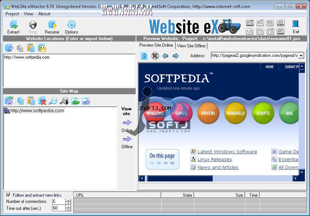Click the Site Map refresh icon
Viewport: 310px width, 216px height.
coord(9,101)
